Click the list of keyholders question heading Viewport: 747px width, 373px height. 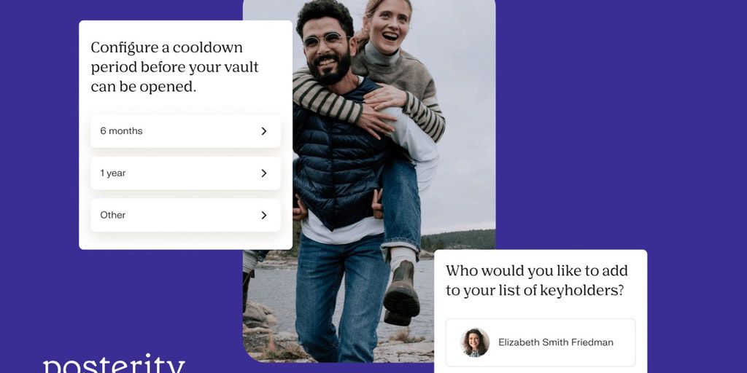pos(537,280)
